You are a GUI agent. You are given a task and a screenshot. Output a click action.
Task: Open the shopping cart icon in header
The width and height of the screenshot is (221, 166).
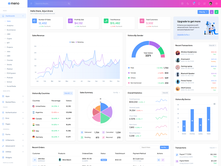coord(193,4)
